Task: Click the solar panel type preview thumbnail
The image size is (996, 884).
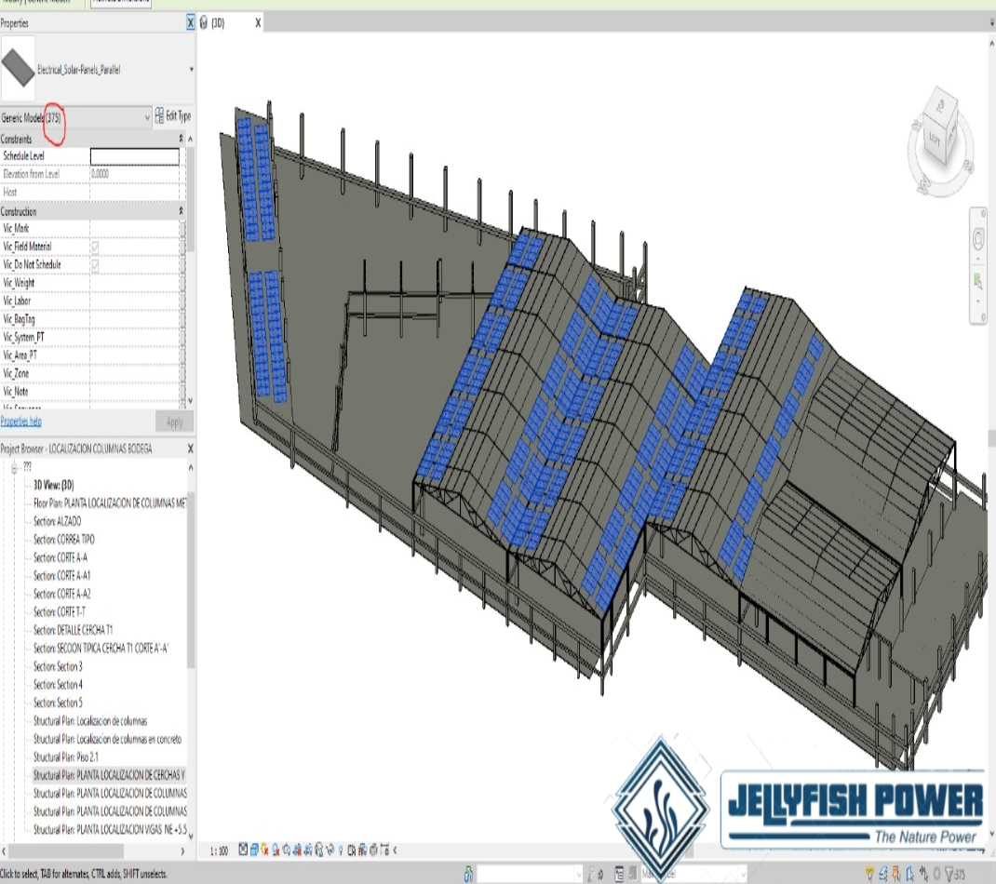Action: pyautogui.click(x=19, y=69)
